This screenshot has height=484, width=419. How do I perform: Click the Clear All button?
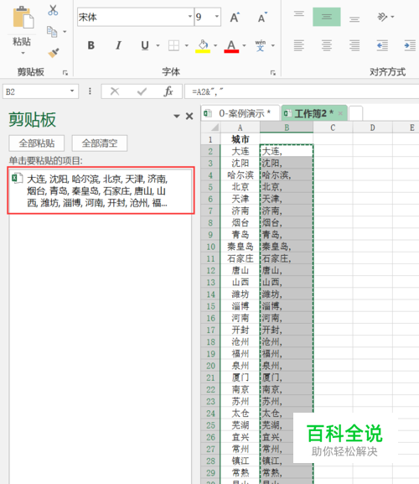tap(100, 143)
